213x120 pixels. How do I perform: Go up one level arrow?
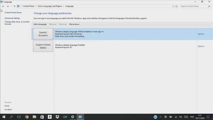[15, 6]
